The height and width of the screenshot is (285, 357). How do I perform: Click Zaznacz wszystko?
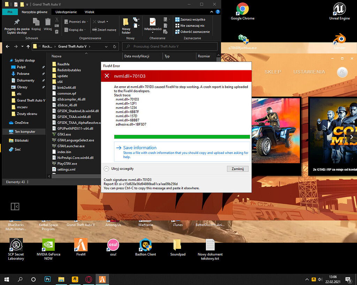coord(190,19)
